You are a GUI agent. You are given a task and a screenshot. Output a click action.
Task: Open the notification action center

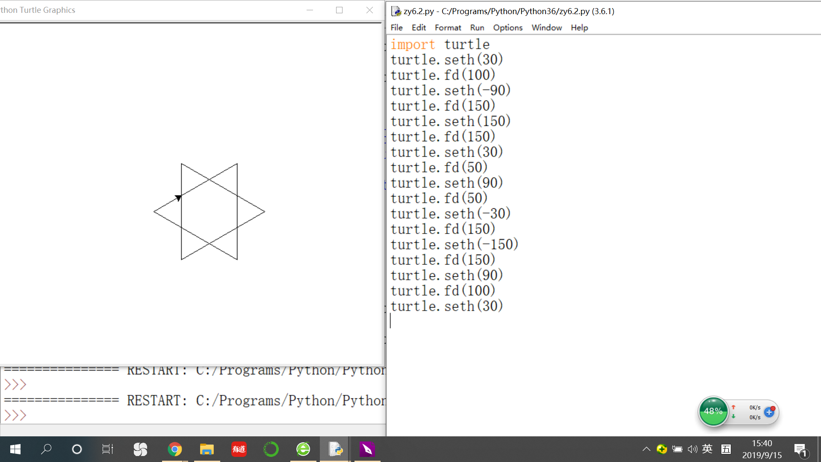pyautogui.click(x=800, y=449)
